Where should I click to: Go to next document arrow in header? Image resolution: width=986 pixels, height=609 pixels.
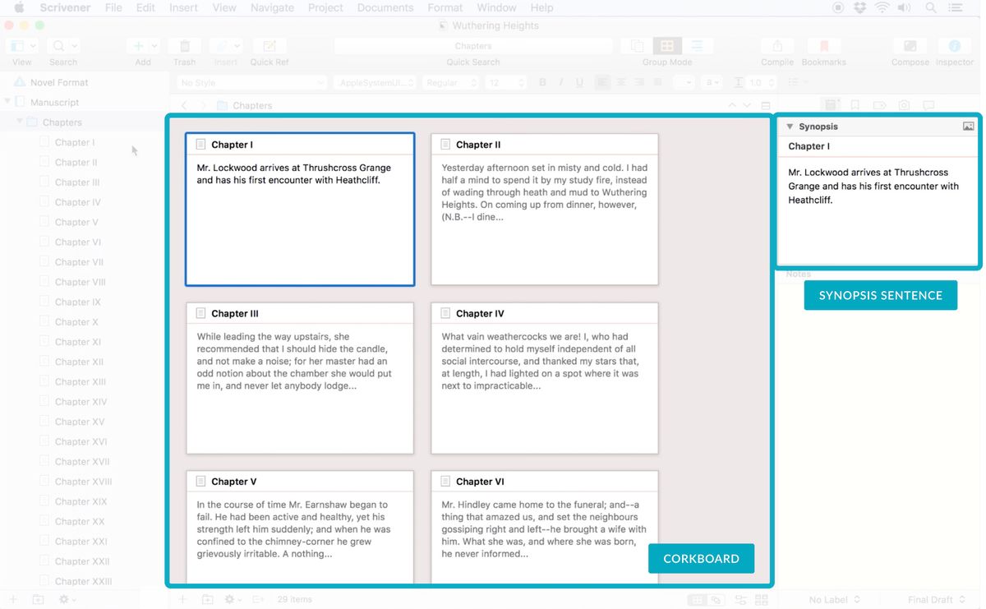coord(747,105)
